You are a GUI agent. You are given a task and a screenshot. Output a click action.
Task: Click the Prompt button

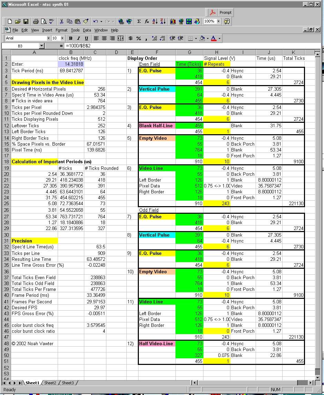(x=222, y=12)
